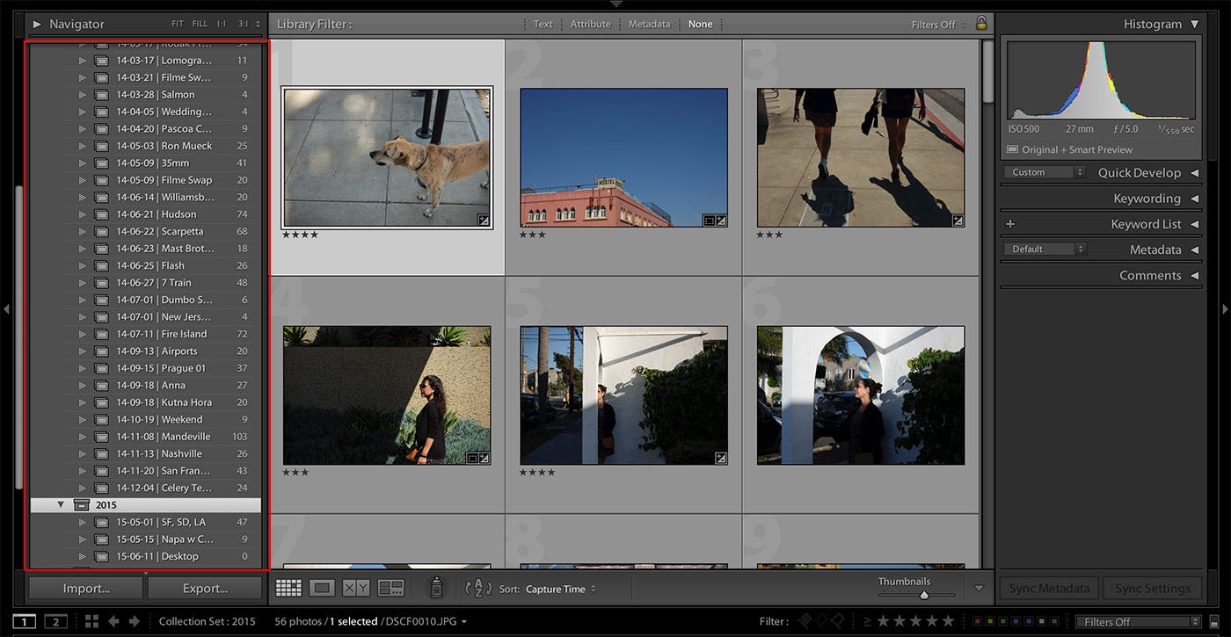
Task: Go forward with the right arrow in filmstrip bar
Action: (x=134, y=621)
